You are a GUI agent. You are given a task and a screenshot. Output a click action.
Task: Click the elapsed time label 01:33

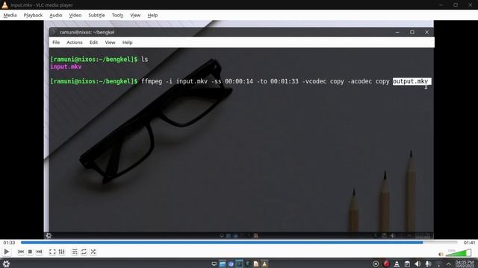9,243
